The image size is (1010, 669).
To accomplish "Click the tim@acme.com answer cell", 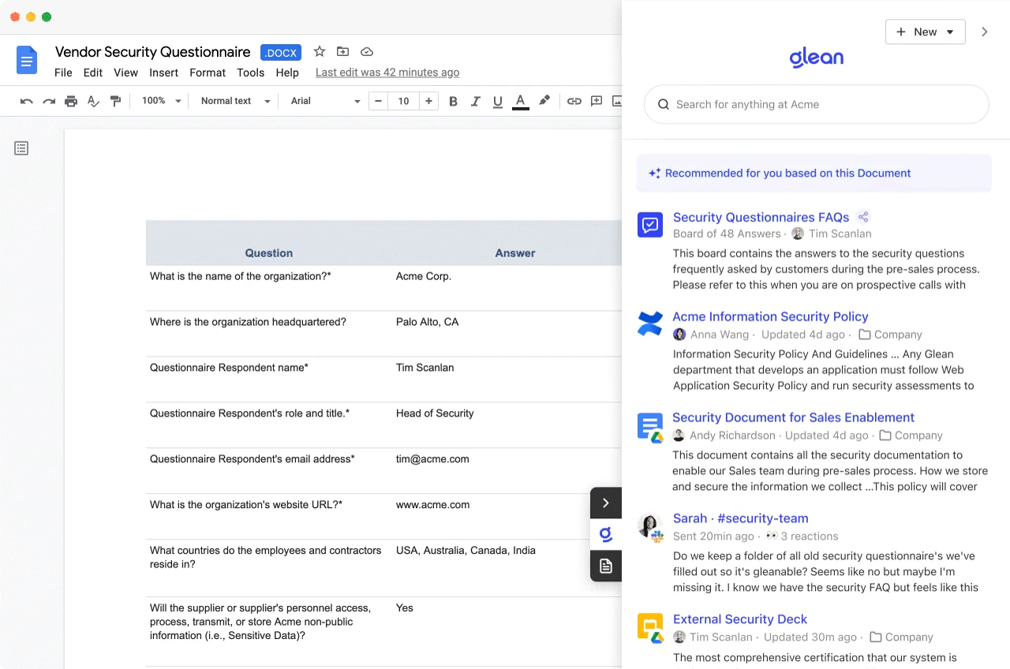I will [432, 459].
